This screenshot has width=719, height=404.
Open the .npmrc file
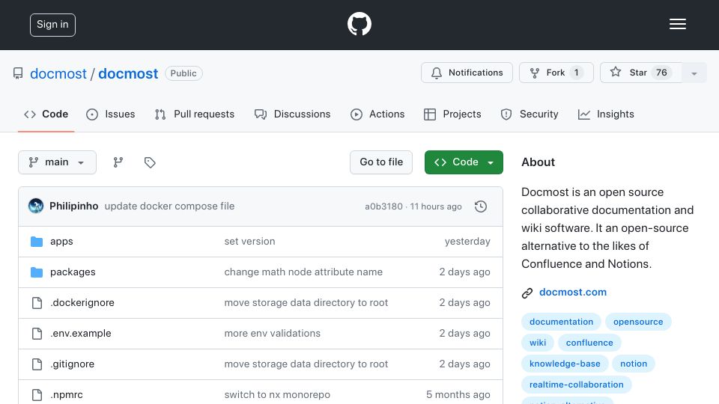[67, 395]
